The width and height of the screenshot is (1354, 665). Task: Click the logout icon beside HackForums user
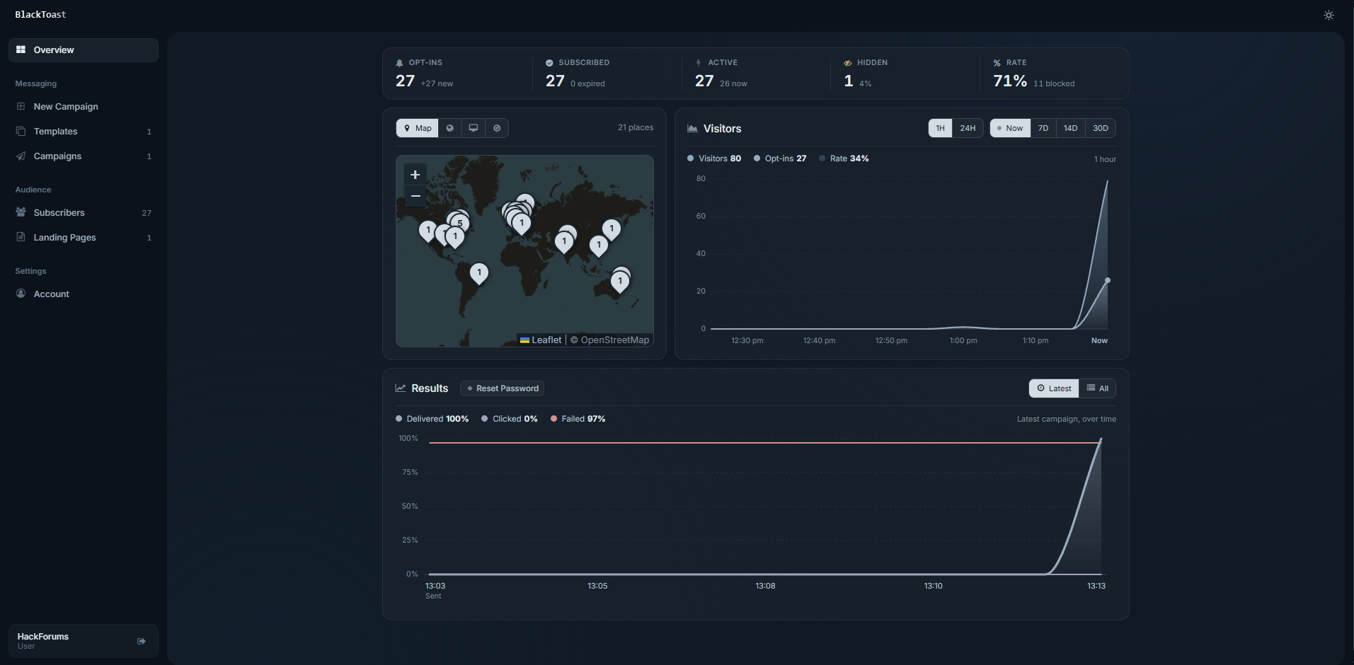(x=142, y=641)
